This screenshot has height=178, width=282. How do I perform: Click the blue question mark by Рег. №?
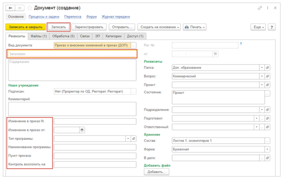[x=241, y=44]
